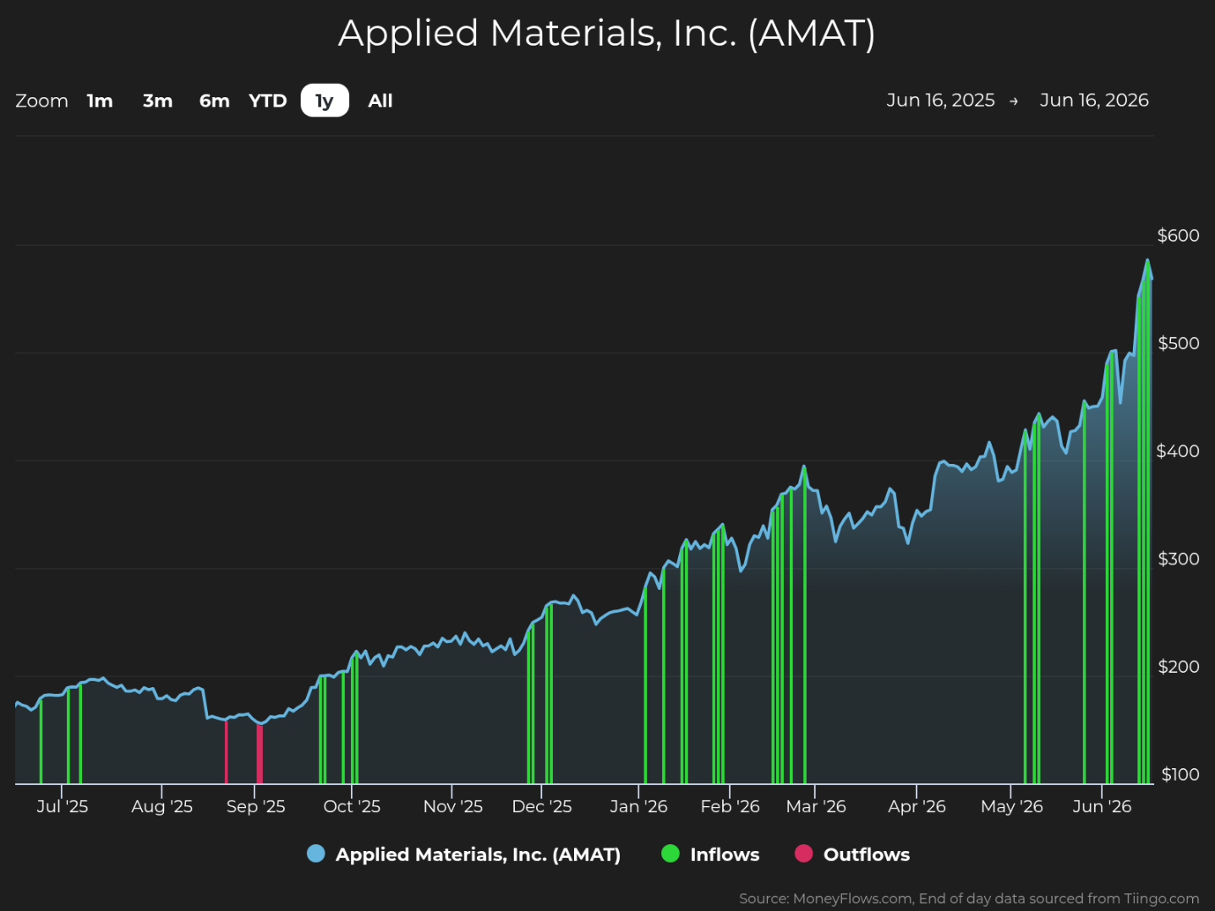Image resolution: width=1215 pixels, height=911 pixels.
Task: Click the $400 y-axis label
Action: 1178,451
